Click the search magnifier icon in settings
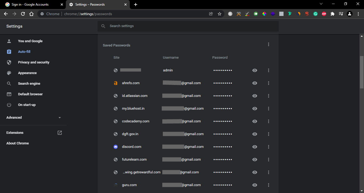The height and width of the screenshot is (193, 364). coord(103,26)
